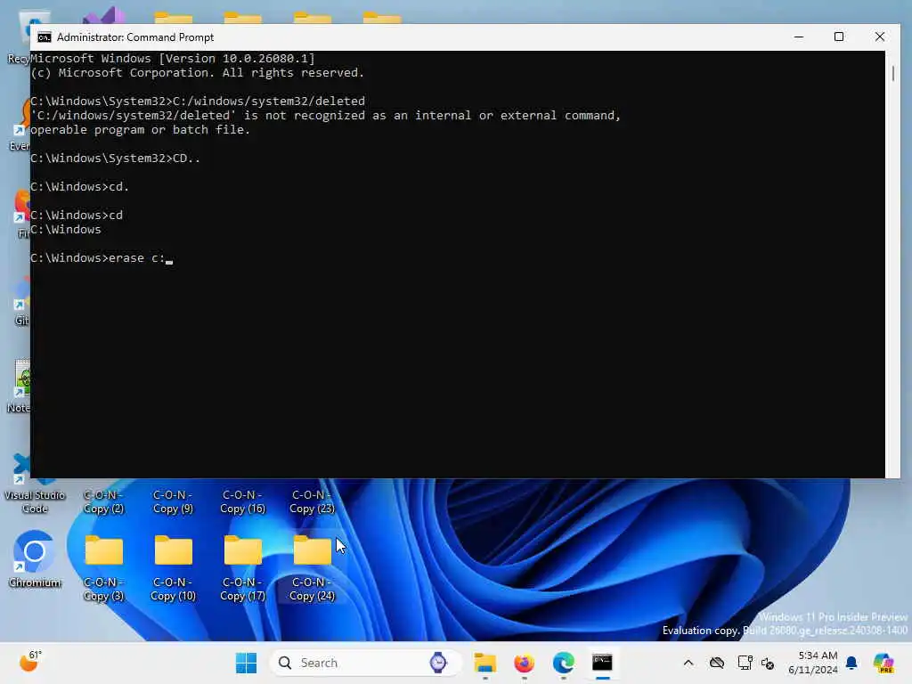Click the 'erase c:' command line

[102, 258]
